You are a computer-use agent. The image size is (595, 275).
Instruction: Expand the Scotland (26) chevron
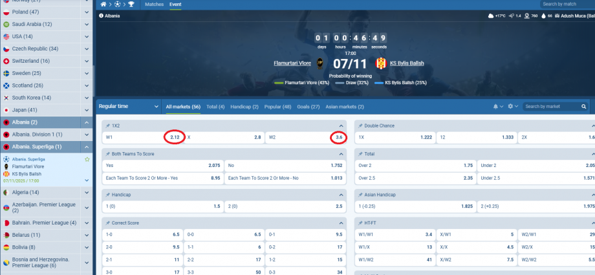(87, 86)
